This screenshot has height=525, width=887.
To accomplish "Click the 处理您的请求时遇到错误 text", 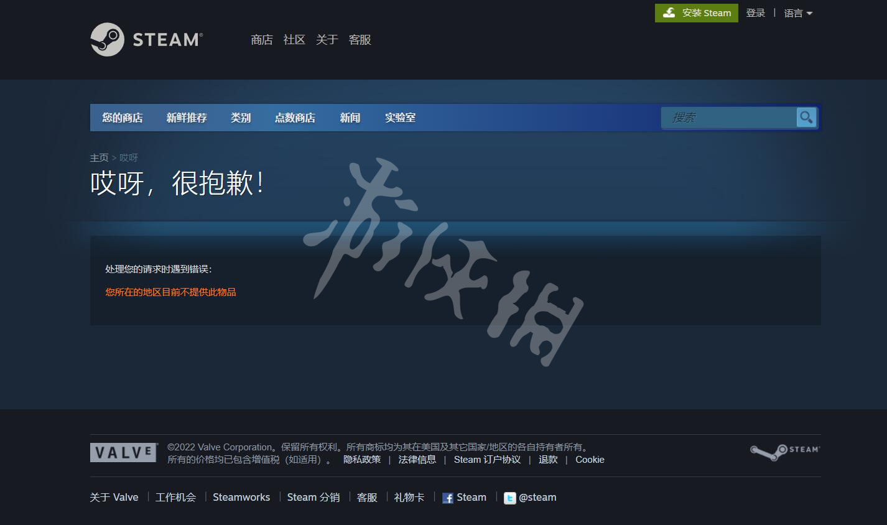I will [x=159, y=269].
